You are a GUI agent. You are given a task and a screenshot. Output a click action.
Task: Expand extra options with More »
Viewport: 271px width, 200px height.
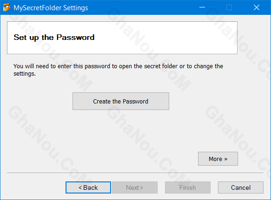coord(218,159)
